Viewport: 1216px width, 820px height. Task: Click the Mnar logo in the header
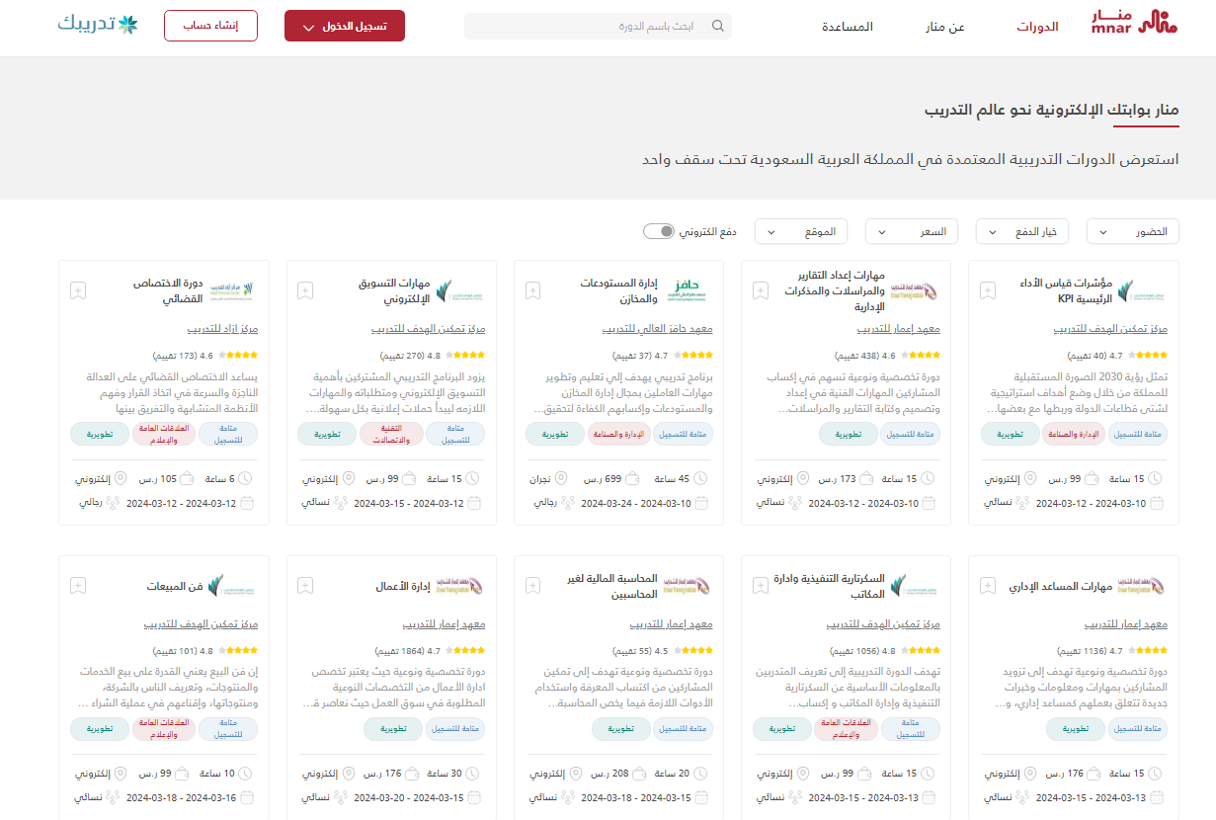[1134, 24]
